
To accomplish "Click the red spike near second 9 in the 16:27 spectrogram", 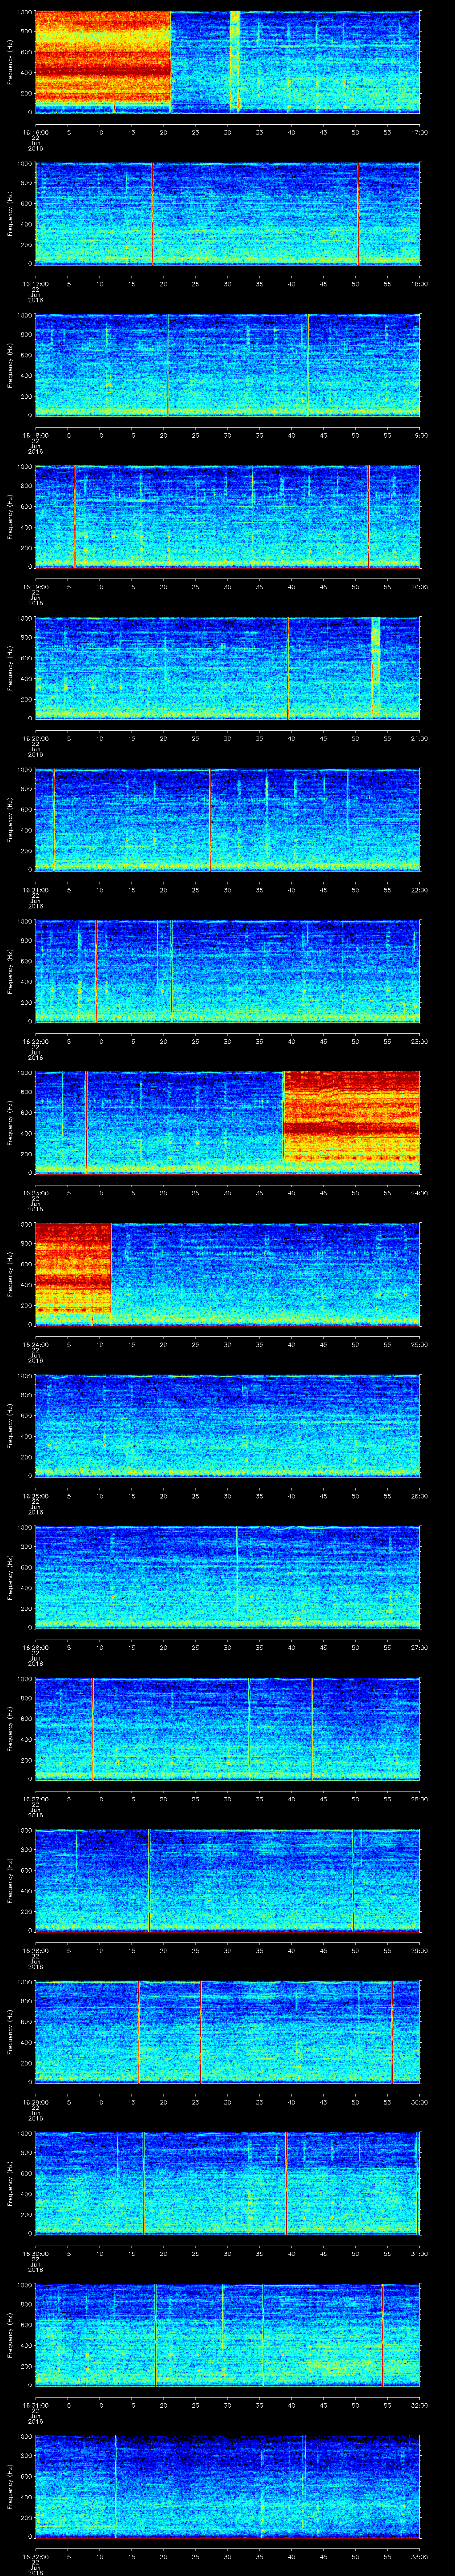I will pos(92,1728).
